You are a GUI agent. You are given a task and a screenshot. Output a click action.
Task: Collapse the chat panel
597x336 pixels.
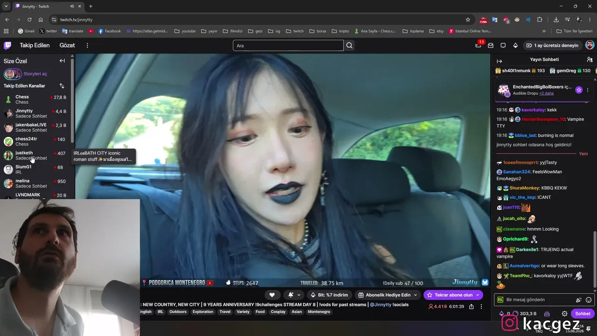pyautogui.click(x=500, y=61)
